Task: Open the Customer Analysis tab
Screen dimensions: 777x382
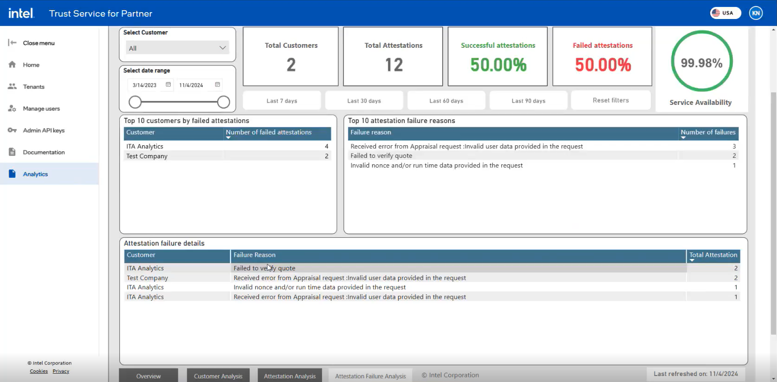Action: tap(218, 376)
